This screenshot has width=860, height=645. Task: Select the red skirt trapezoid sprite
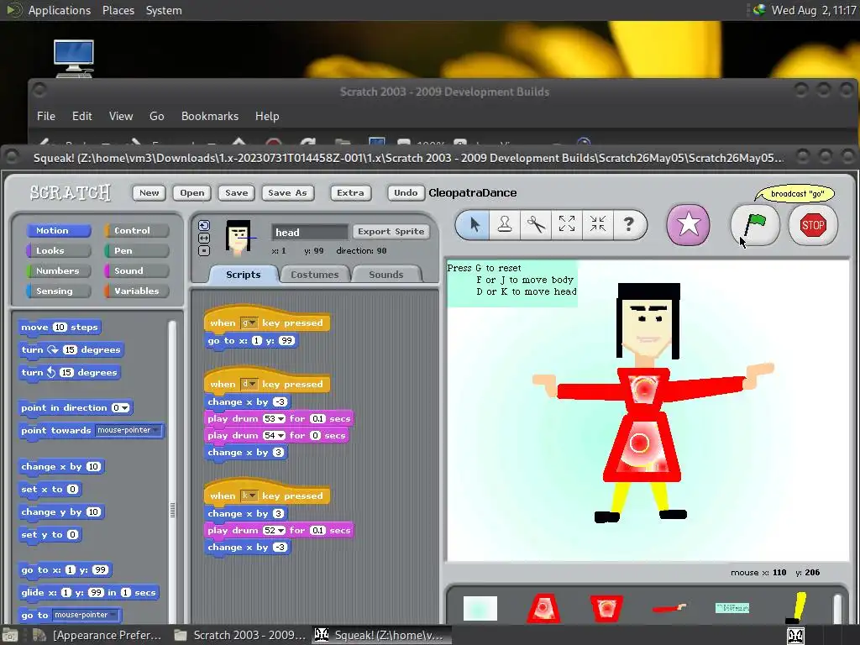(543, 609)
